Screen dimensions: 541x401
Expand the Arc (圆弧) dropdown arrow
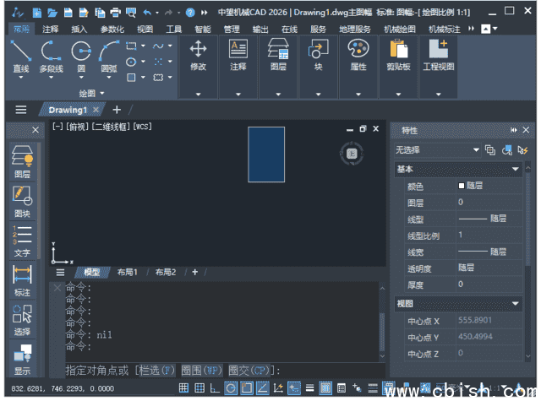[x=109, y=78]
